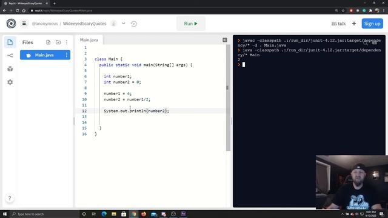
Task: Open the Packages cube sidebar icon
Action: coord(10,69)
